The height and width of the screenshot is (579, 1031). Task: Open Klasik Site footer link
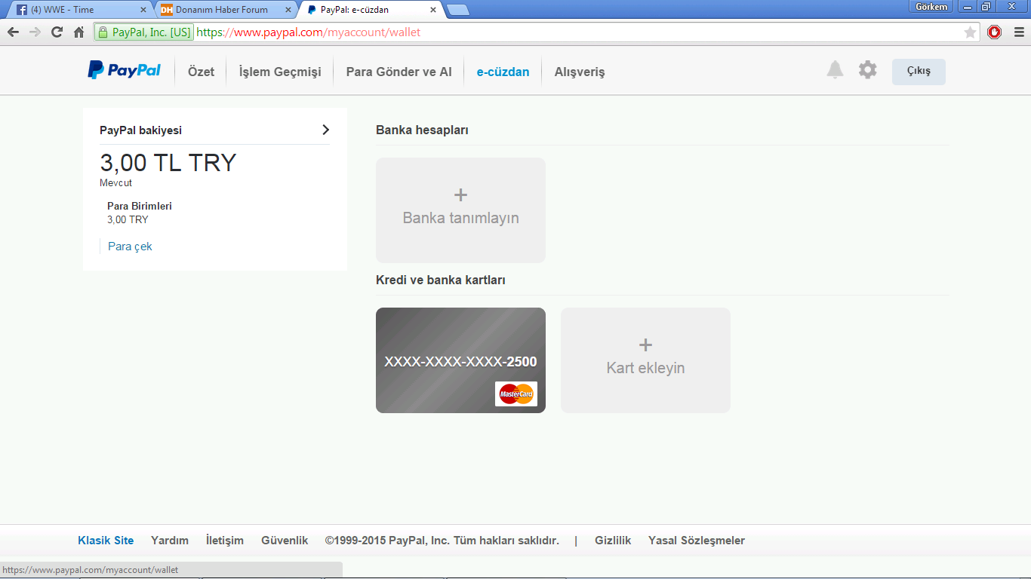(106, 541)
